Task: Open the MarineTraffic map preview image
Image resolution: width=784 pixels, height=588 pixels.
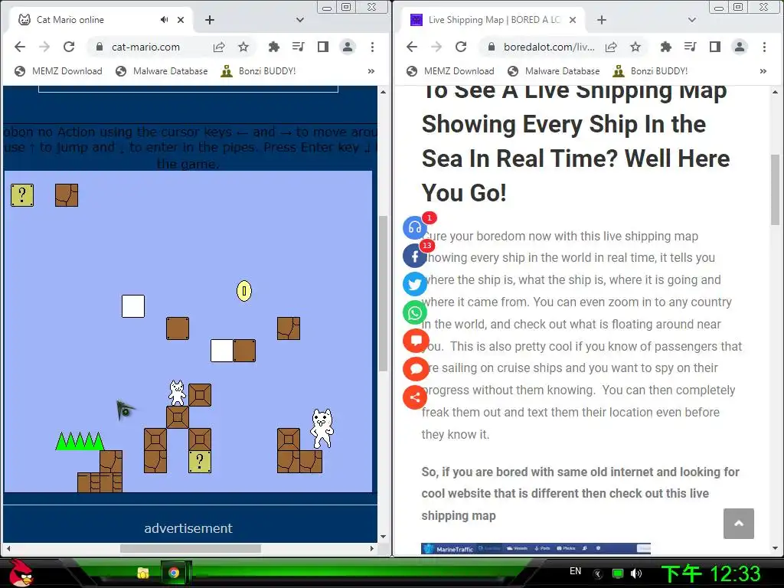Action: (x=535, y=548)
